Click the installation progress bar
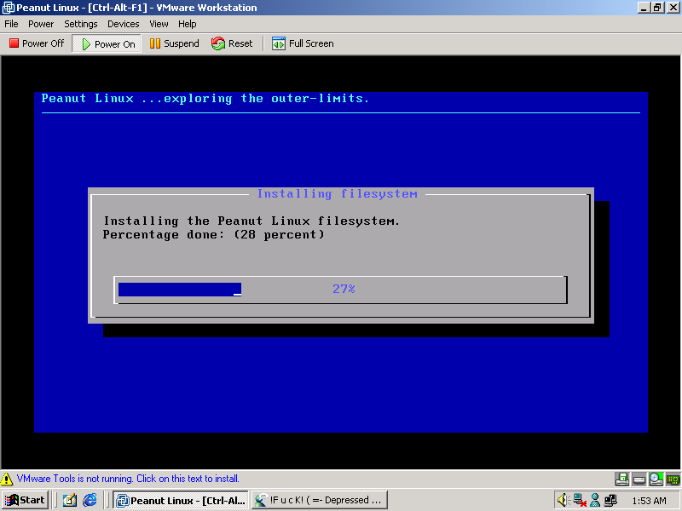This screenshot has width=682, height=511. tap(340, 290)
